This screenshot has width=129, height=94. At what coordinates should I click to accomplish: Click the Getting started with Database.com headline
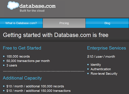[x=56, y=35]
